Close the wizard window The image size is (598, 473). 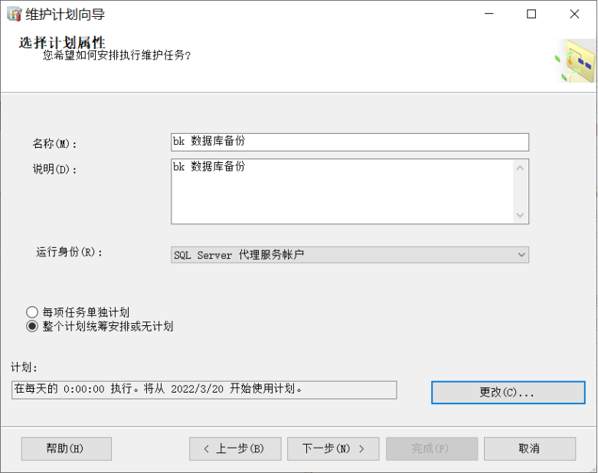(574, 14)
